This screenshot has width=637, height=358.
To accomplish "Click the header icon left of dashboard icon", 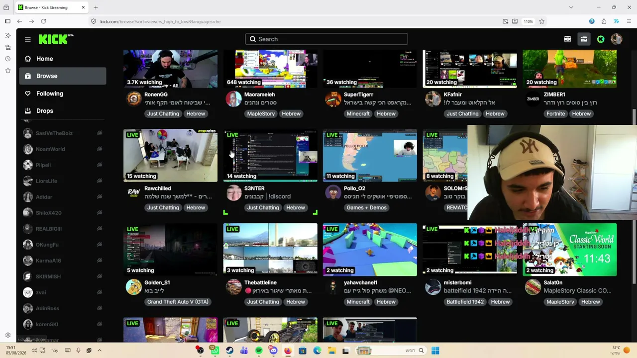I will click(567, 39).
